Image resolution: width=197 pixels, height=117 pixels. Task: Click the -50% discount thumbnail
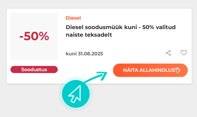coord(34,36)
